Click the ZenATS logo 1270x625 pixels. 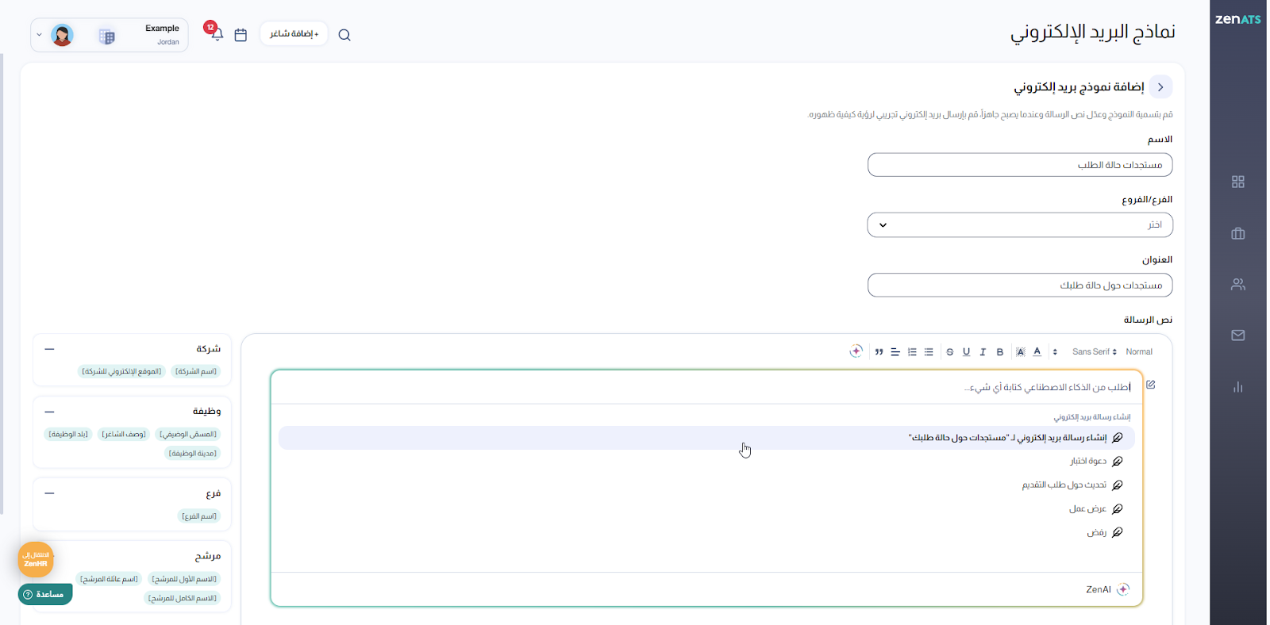coord(1238,19)
